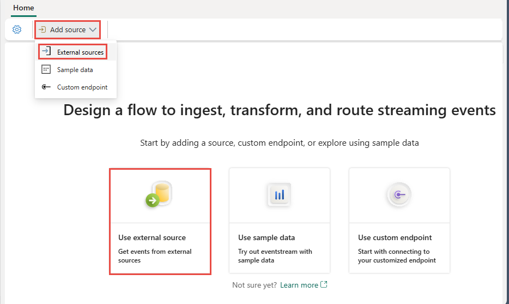509x304 pixels.
Task: Click the blue bar chart sample data icon
Action: (280, 195)
